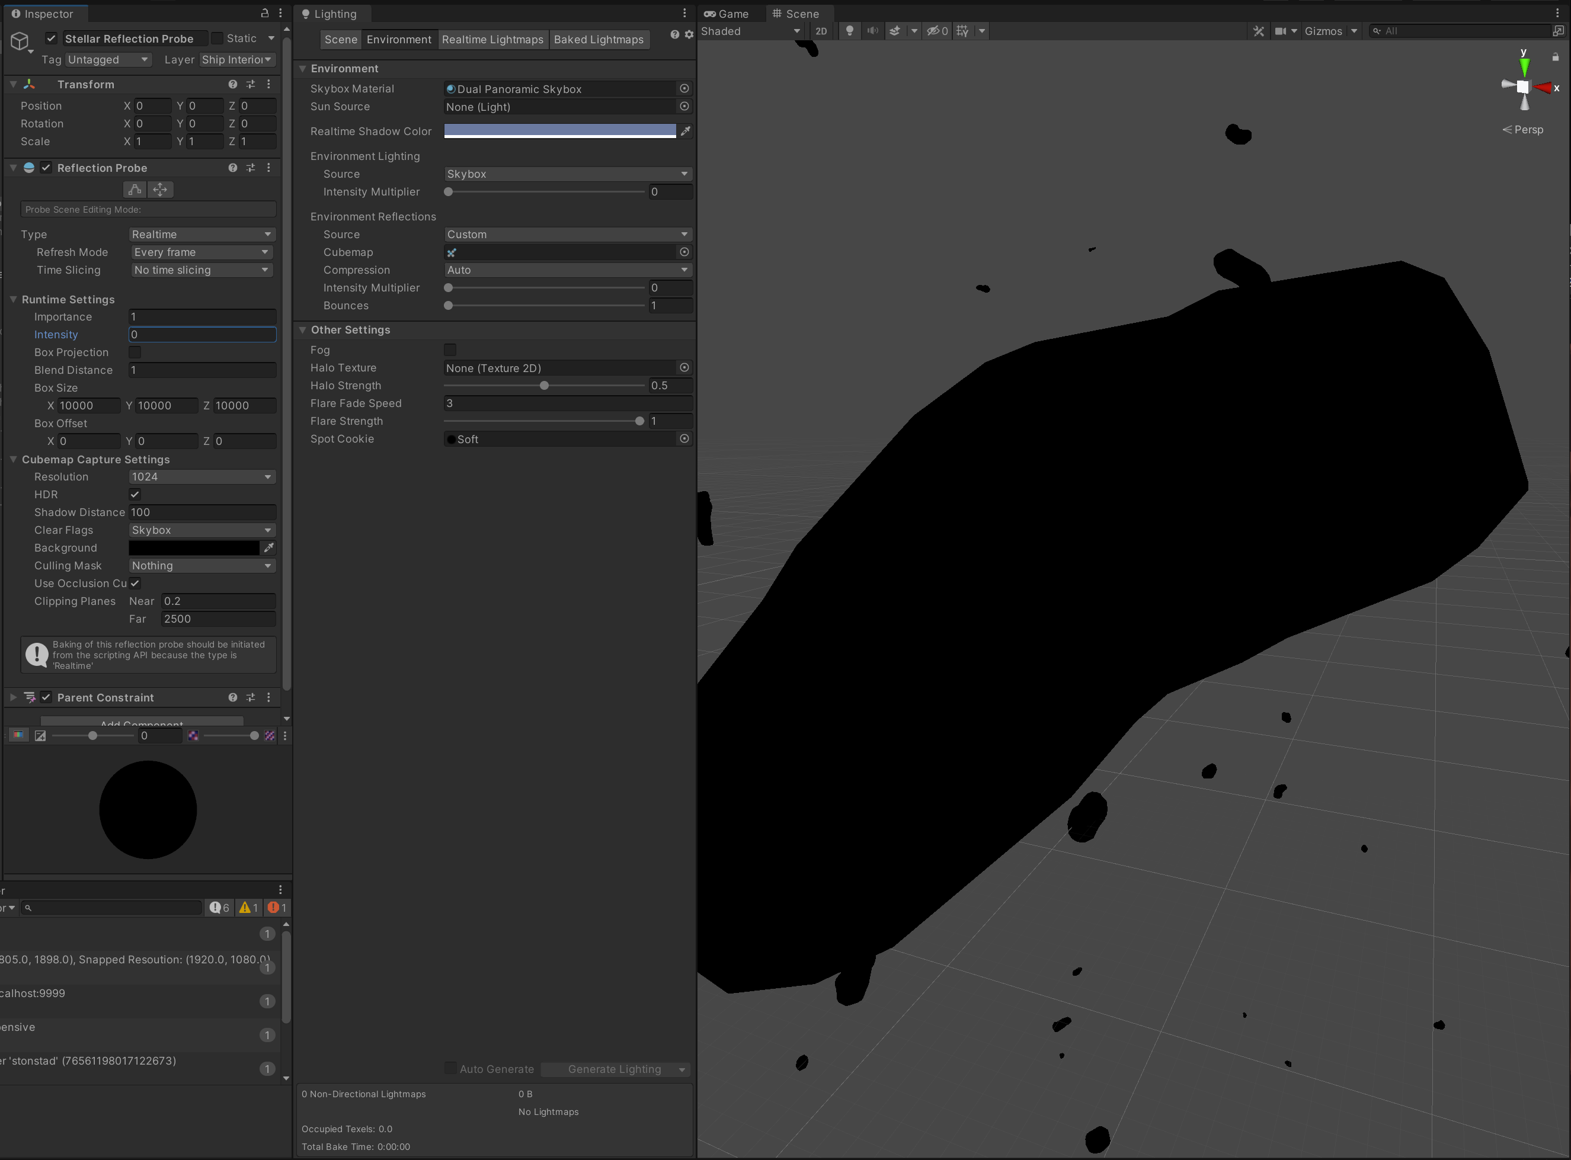Click the Skybox Material target picker icon
The image size is (1571, 1160).
point(684,88)
